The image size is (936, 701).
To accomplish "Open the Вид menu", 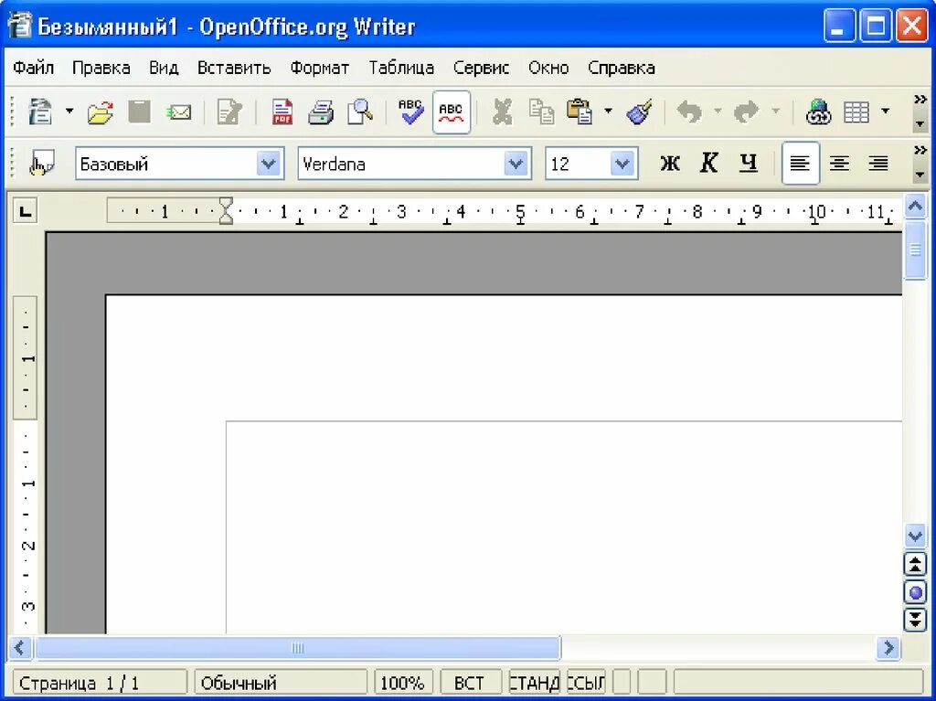I will pos(164,68).
